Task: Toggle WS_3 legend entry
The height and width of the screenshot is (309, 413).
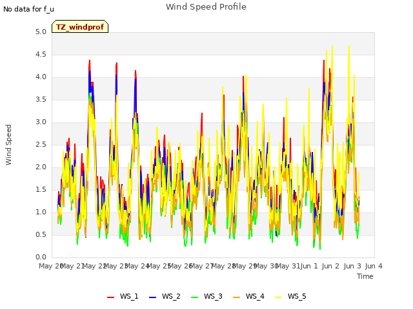Action: pyautogui.click(x=206, y=296)
